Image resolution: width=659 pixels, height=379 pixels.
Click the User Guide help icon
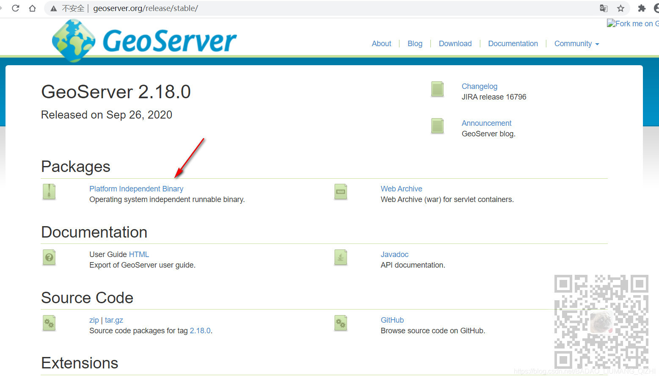(x=49, y=257)
